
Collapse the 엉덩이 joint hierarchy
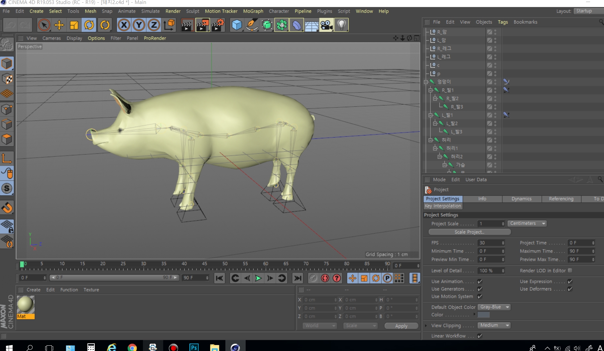tap(426, 82)
